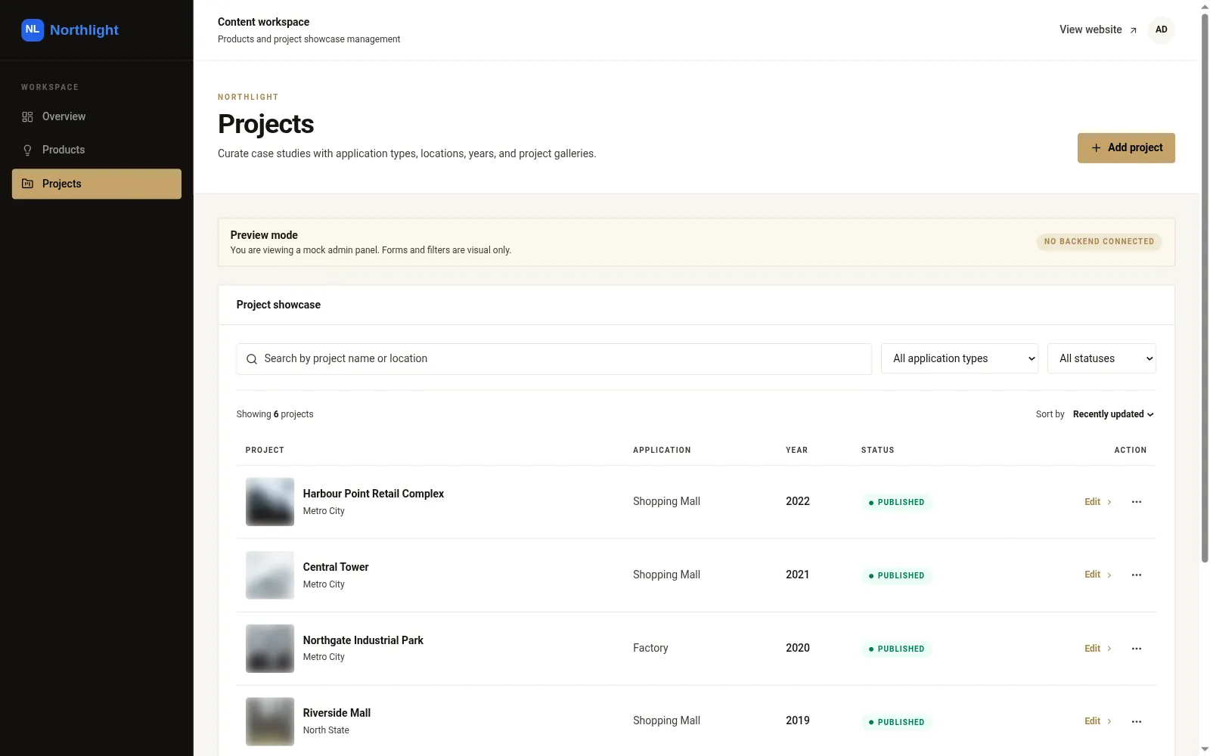
Task: Open more options for Central Tower
Action: click(1137, 575)
